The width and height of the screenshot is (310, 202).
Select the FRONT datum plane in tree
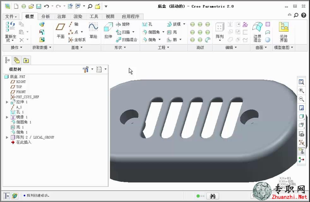[18, 92]
